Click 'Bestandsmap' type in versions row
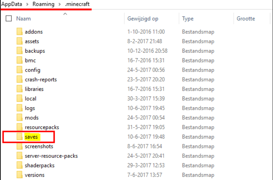The width and height of the screenshot is (273, 180). coord(198,175)
